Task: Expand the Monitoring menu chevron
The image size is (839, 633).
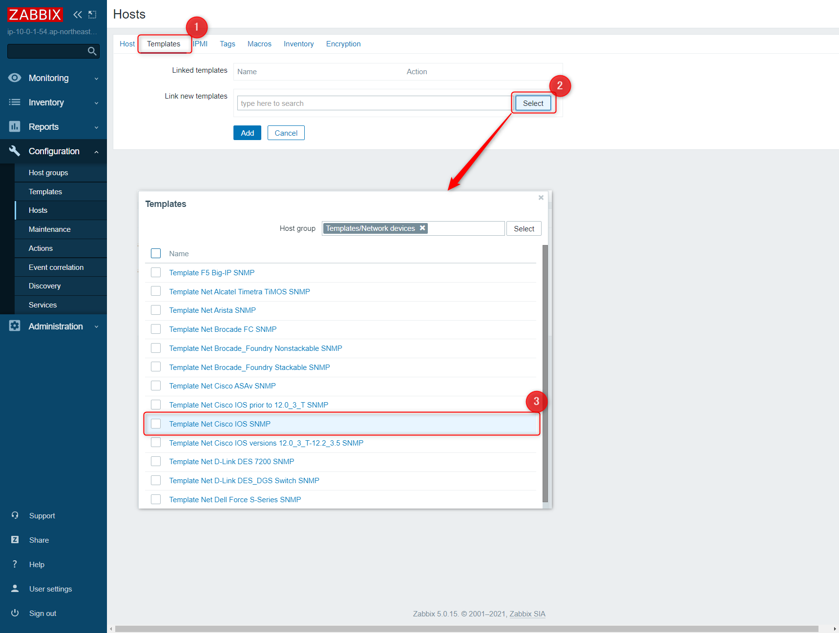Action: tap(96, 79)
